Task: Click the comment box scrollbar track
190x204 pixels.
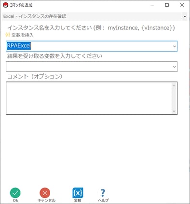Action: (174, 98)
